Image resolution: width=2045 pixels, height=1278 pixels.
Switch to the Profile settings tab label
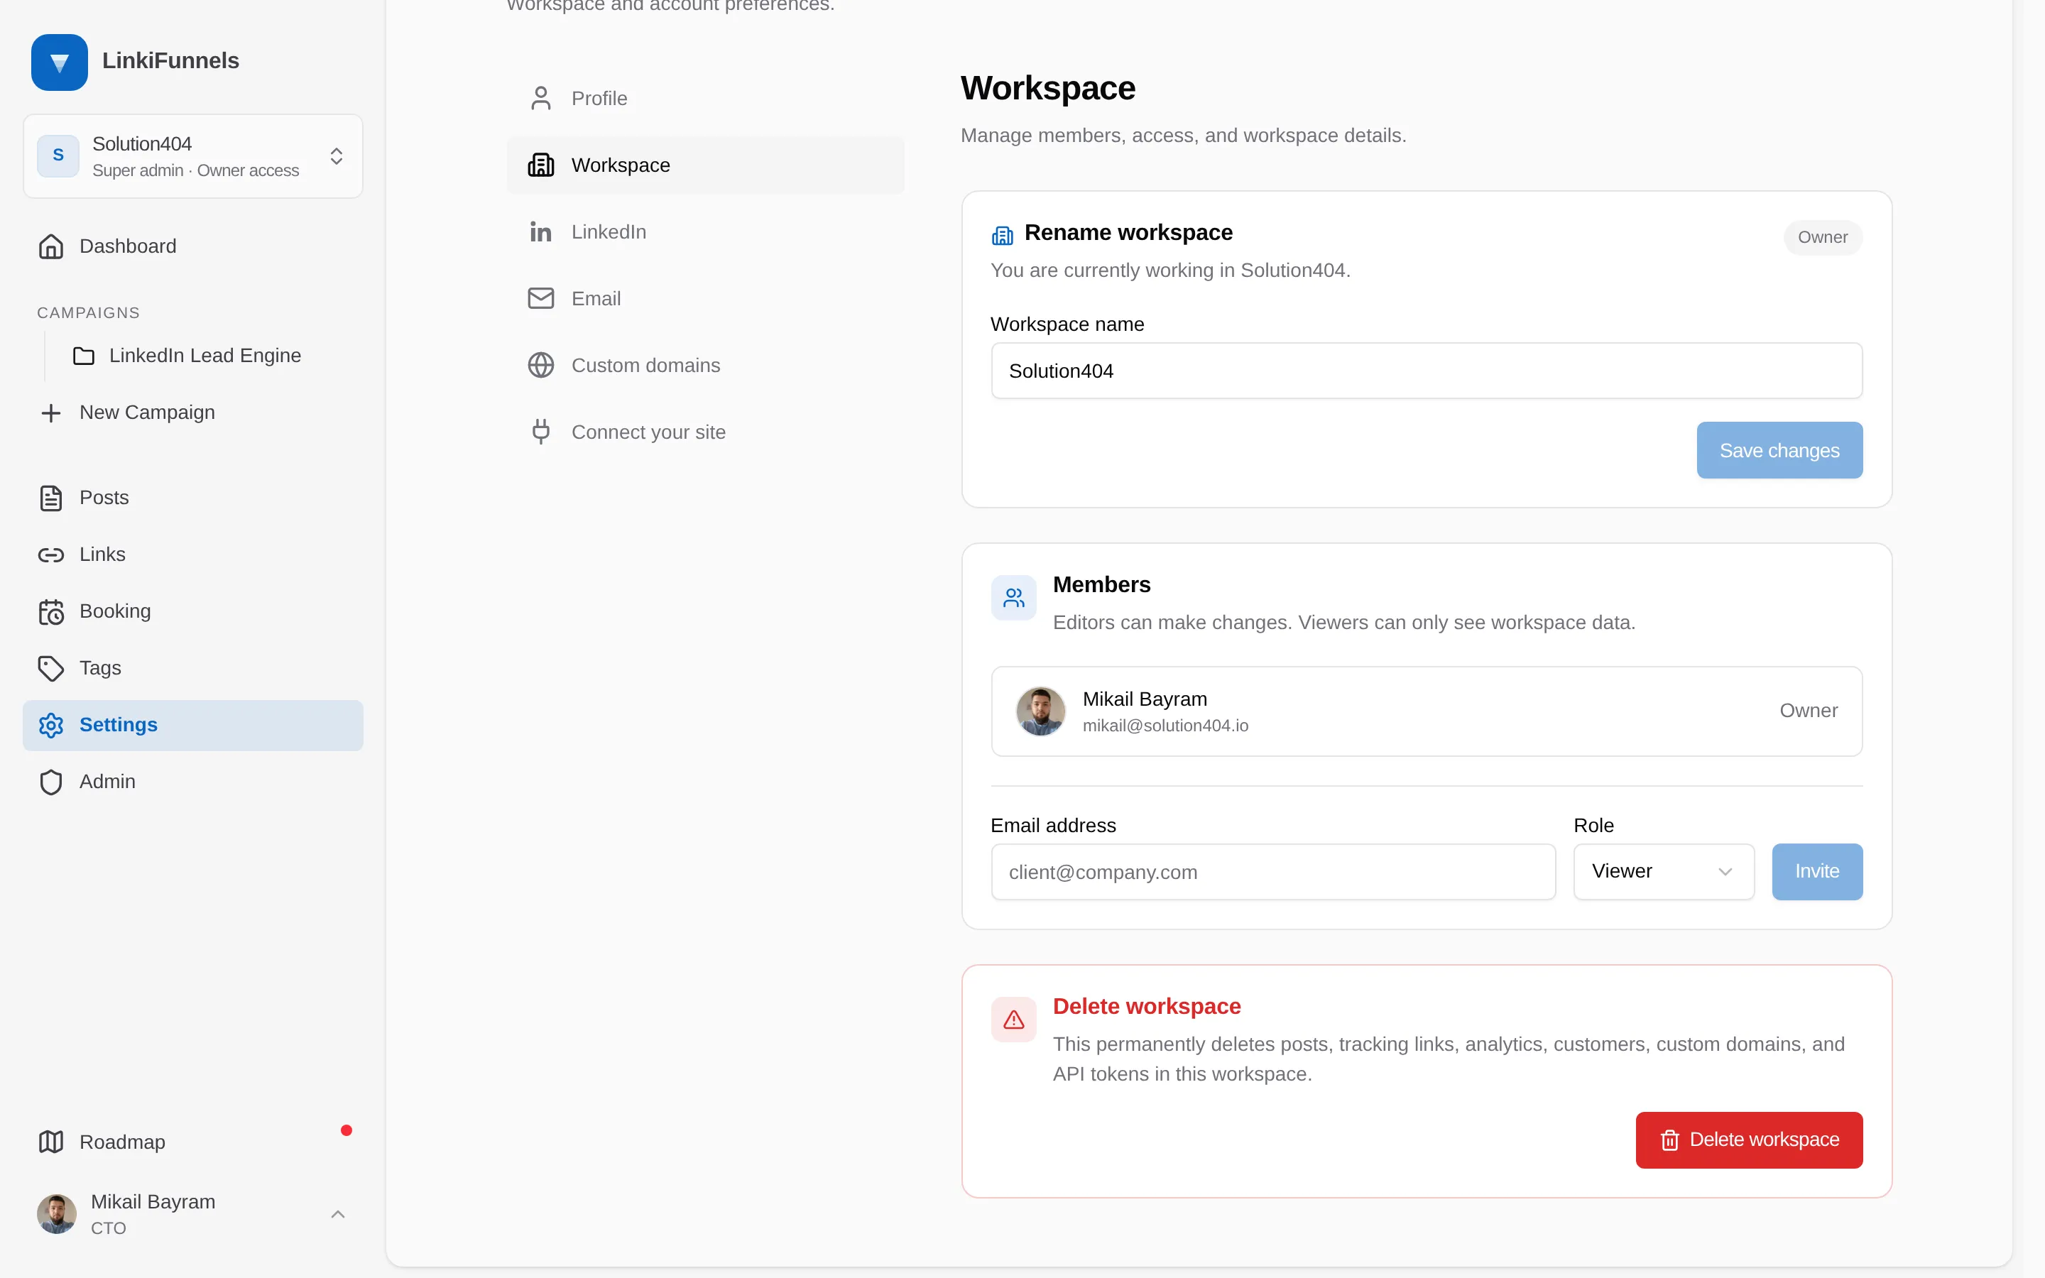tap(599, 98)
